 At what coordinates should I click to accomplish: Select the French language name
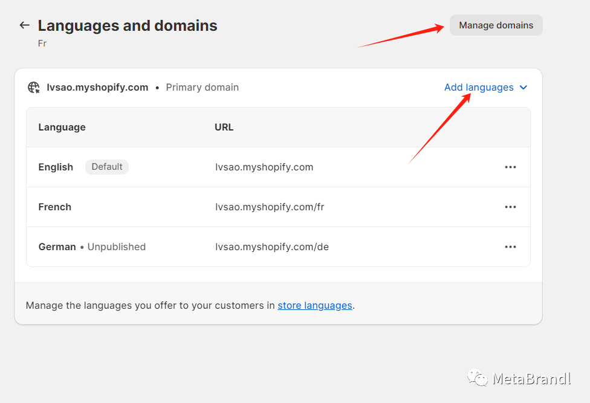pos(55,207)
